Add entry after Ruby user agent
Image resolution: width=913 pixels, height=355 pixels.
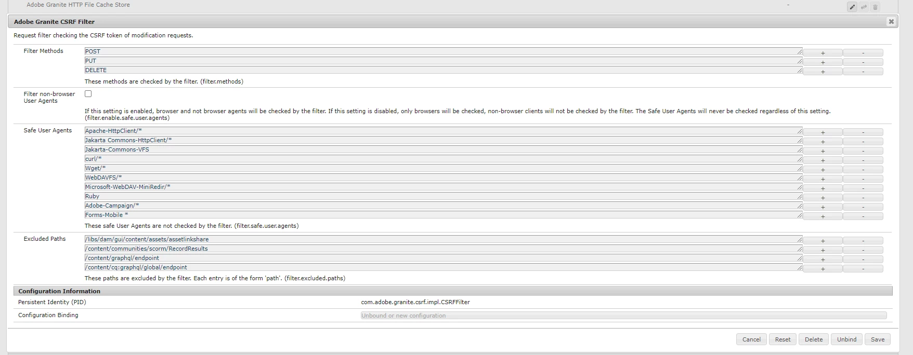(x=823, y=198)
